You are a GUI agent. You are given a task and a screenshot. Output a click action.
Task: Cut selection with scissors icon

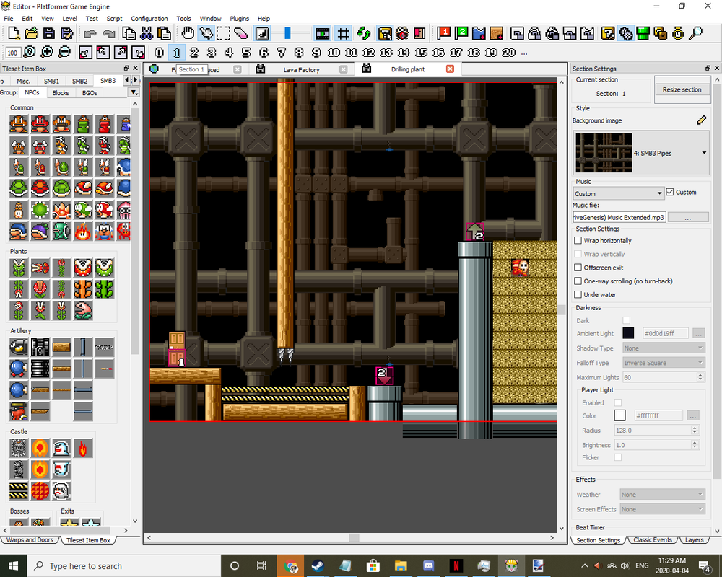point(147,33)
